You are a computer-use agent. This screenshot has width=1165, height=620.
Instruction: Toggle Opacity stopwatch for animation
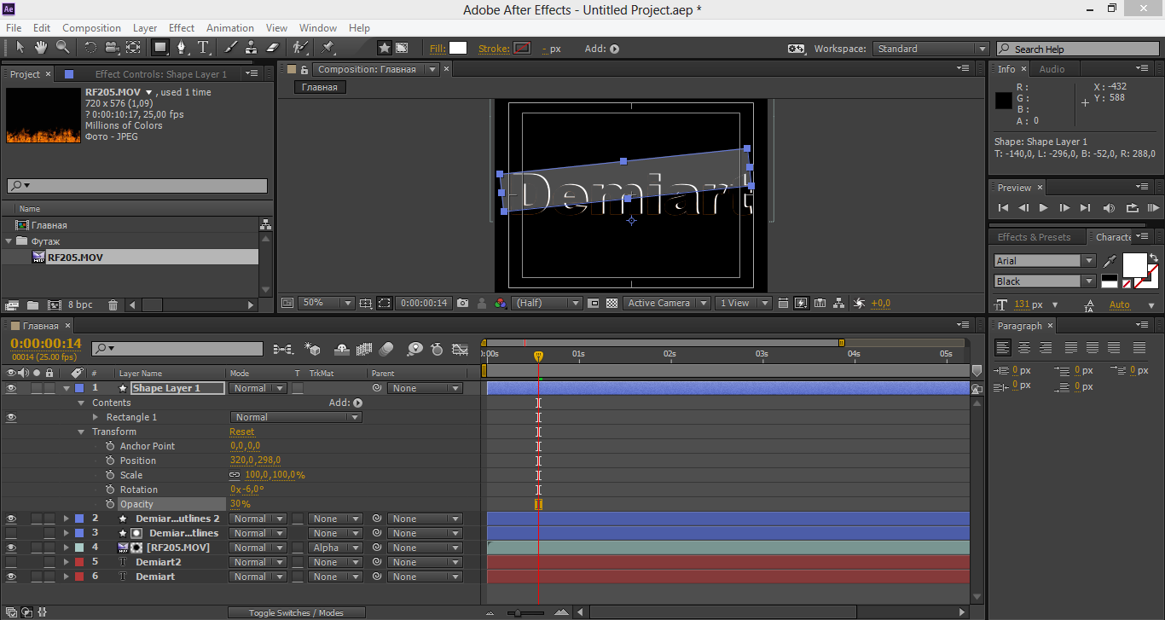110,504
